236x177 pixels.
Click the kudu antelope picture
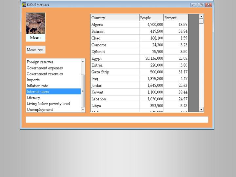coord(35,23)
